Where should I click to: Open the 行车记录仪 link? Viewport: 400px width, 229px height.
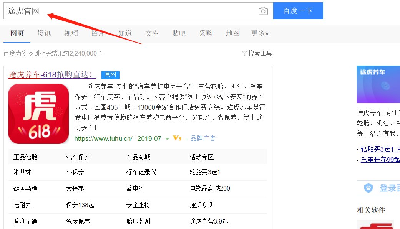click(141, 172)
